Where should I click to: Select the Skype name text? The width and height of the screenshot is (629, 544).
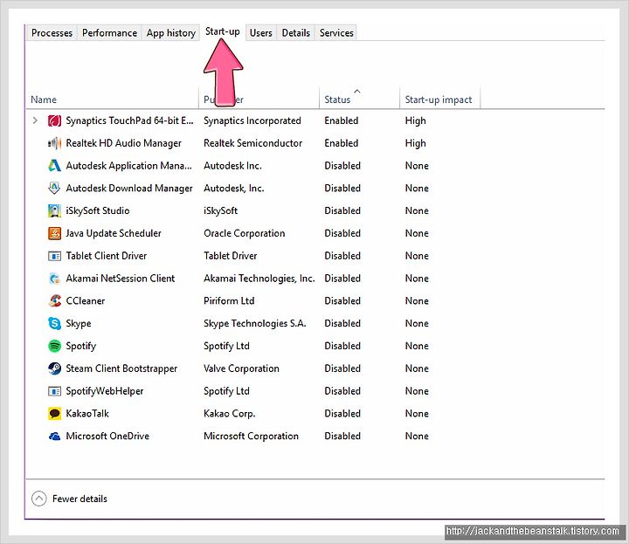click(x=79, y=323)
